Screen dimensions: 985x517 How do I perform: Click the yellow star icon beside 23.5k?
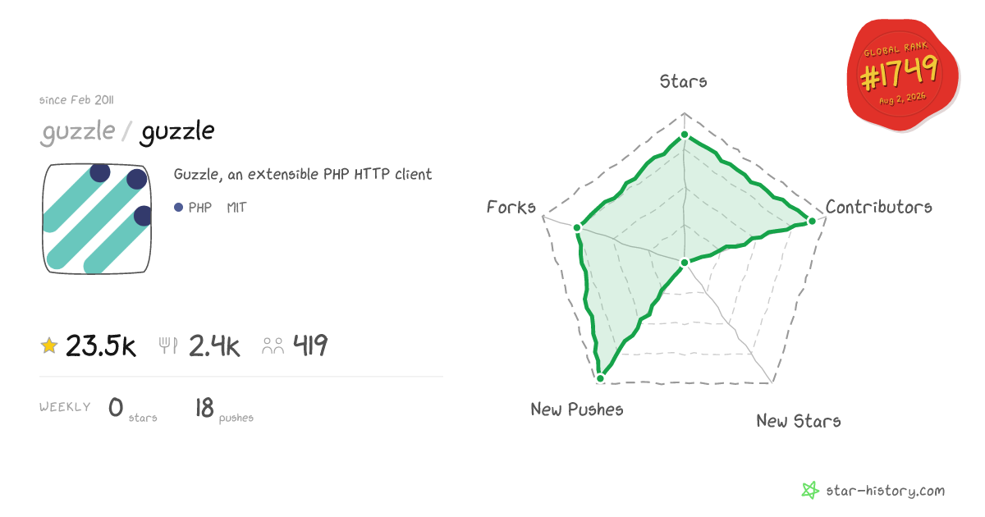click(x=49, y=346)
